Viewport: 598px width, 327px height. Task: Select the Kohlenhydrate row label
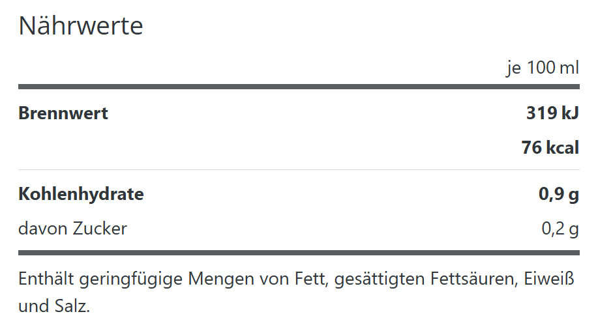pyautogui.click(x=81, y=194)
